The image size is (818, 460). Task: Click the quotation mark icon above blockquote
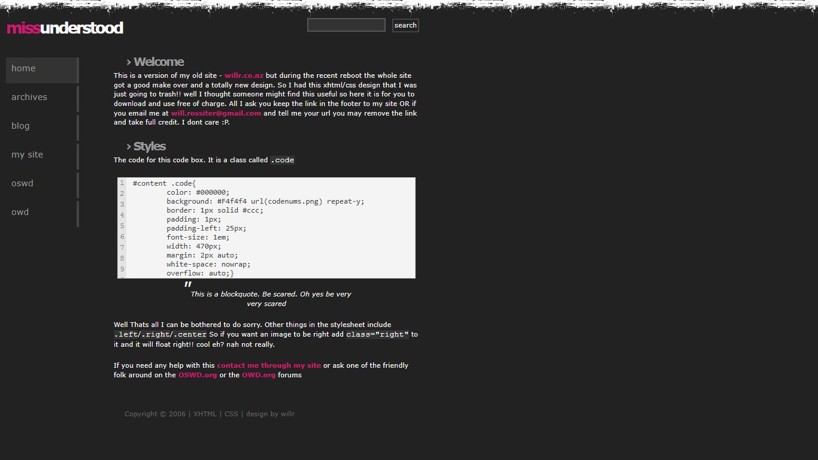(x=188, y=285)
